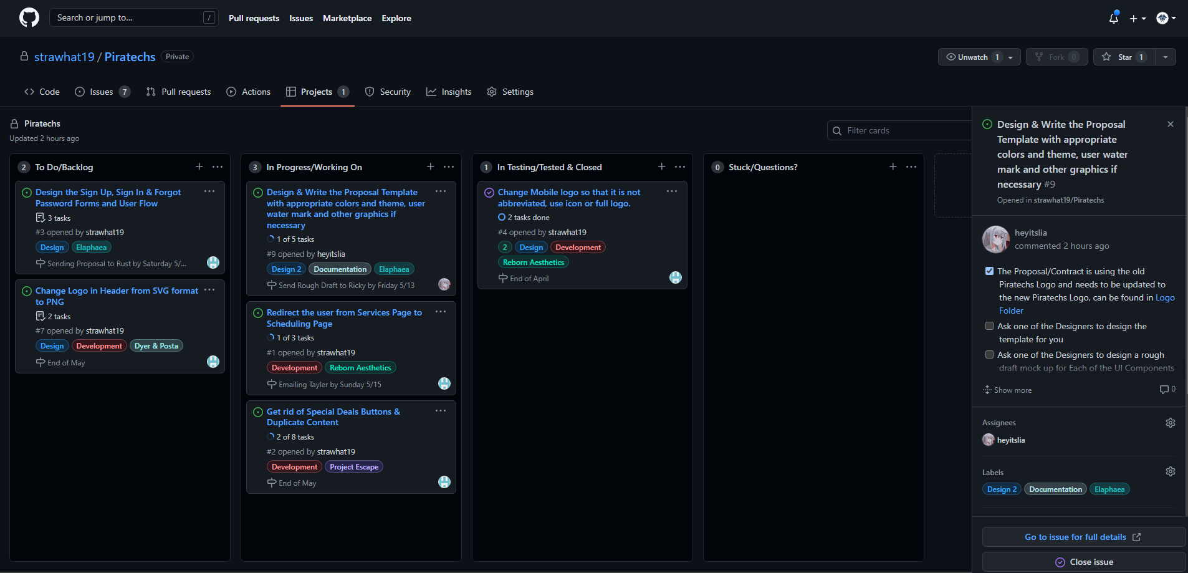The width and height of the screenshot is (1188, 573).
Task: Click heyitslia commenter avatar in side panel
Action: pyautogui.click(x=996, y=239)
